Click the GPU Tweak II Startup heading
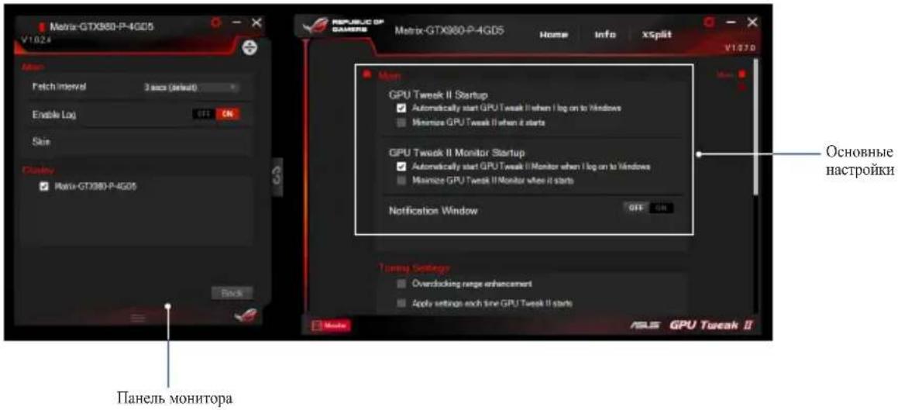The height and width of the screenshot is (410, 898). [x=438, y=95]
